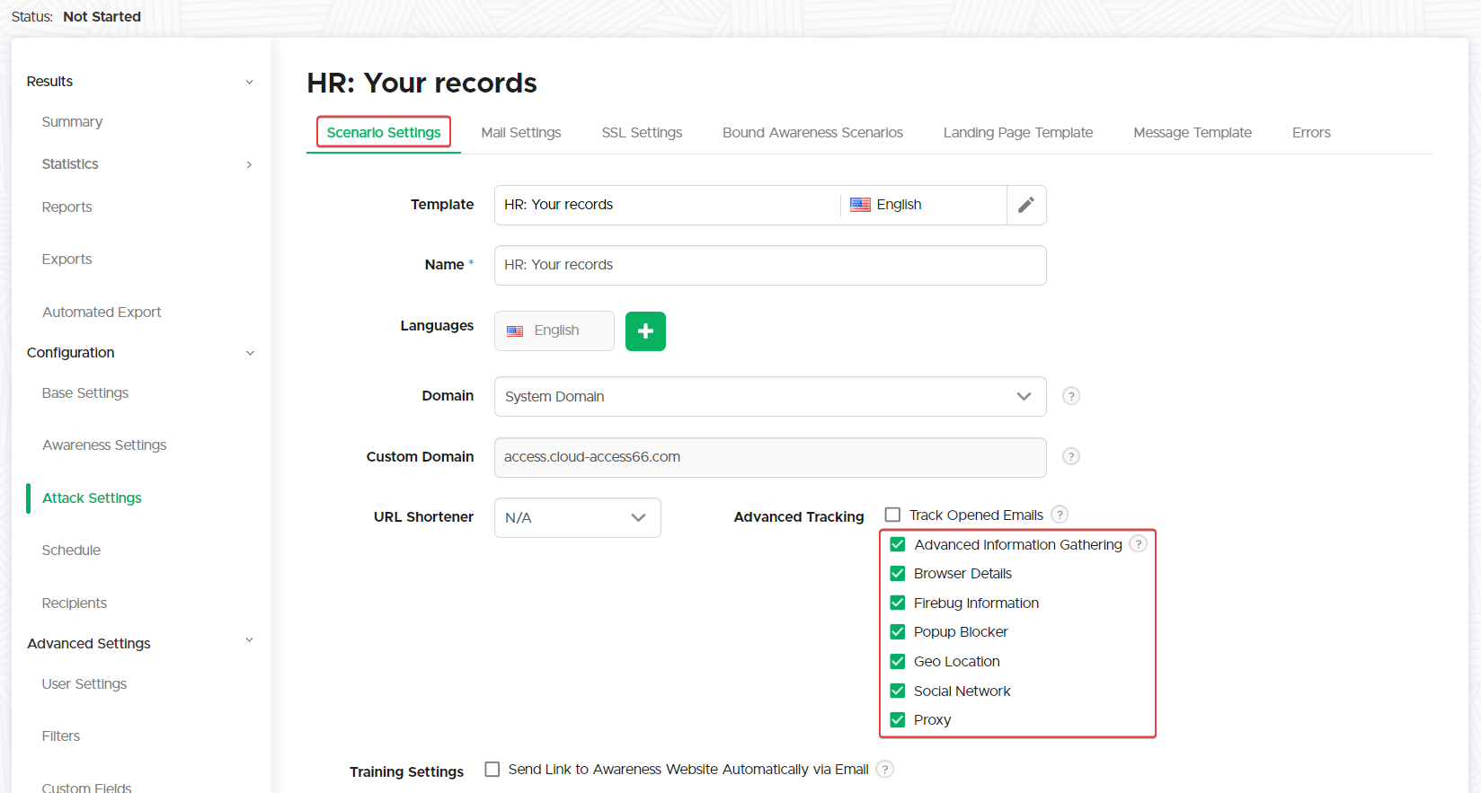Toggle the Send Link to Awareness Website checkbox

(x=492, y=770)
